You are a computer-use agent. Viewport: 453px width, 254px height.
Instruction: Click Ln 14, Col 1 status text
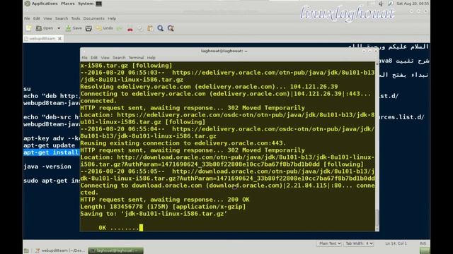[x=396, y=243]
